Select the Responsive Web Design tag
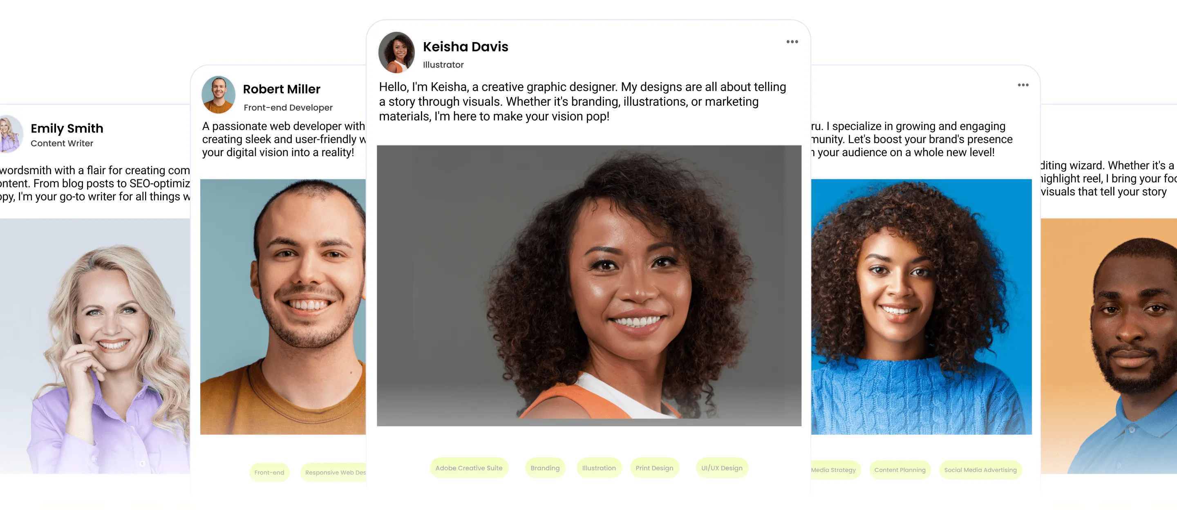The height and width of the screenshot is (510, 1177). [333, 472]
